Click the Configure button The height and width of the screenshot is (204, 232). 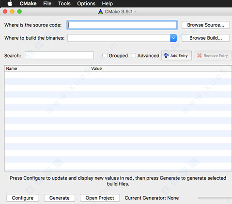(x=23, y=198)
